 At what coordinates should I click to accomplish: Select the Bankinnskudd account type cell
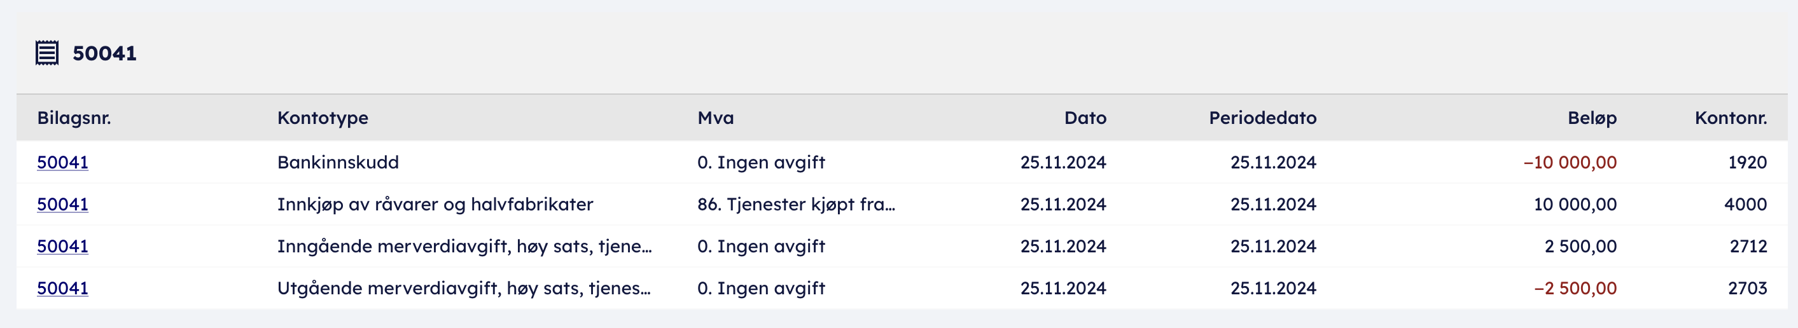point(338,163)
